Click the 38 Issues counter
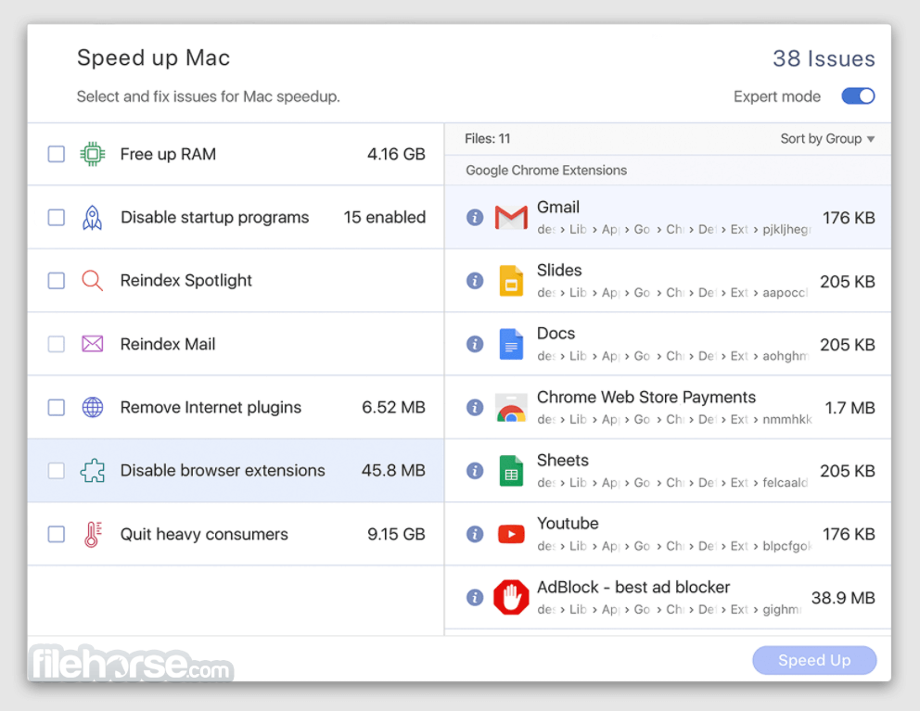920x711 pixels. [824, 58]
